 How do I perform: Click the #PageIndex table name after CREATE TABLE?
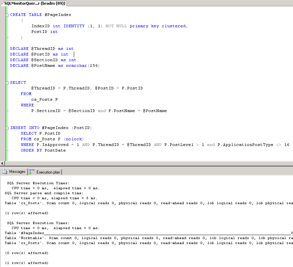[58, 15]
